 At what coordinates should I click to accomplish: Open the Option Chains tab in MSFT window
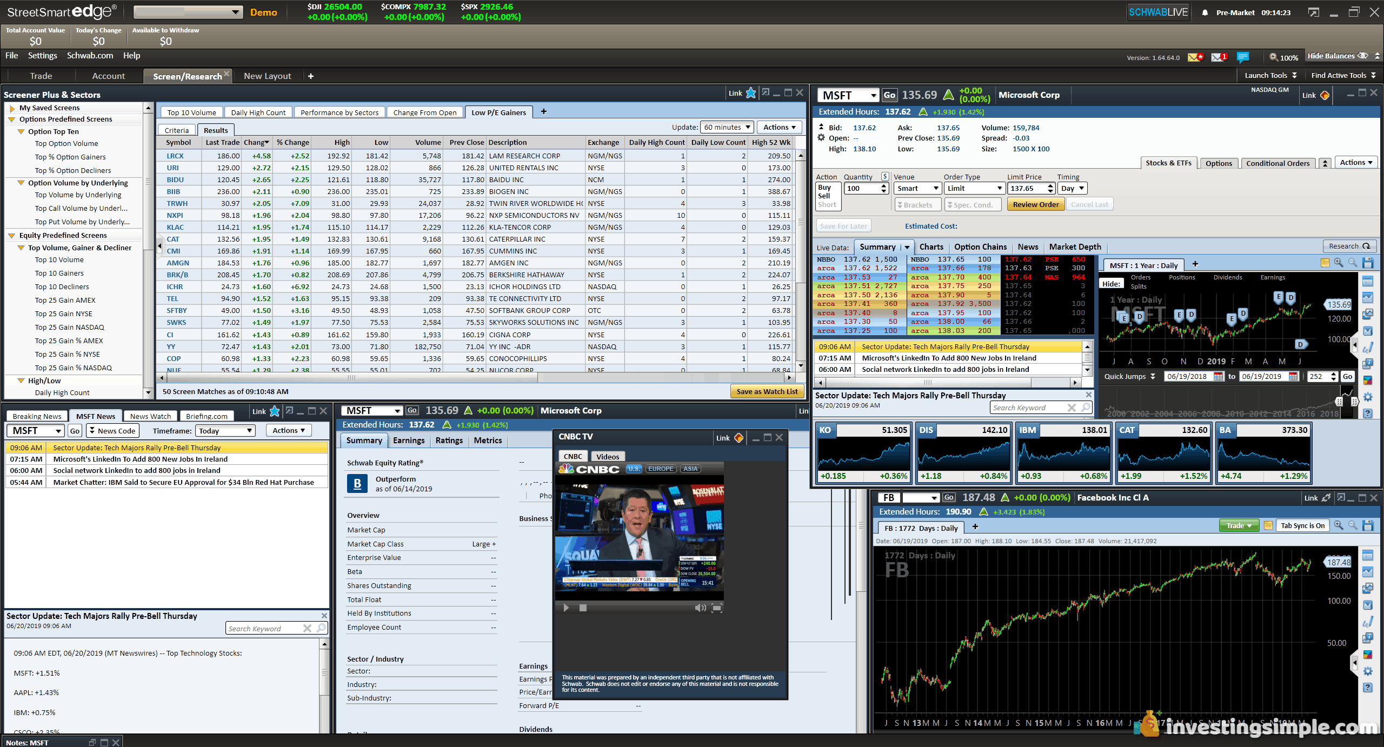980,246
